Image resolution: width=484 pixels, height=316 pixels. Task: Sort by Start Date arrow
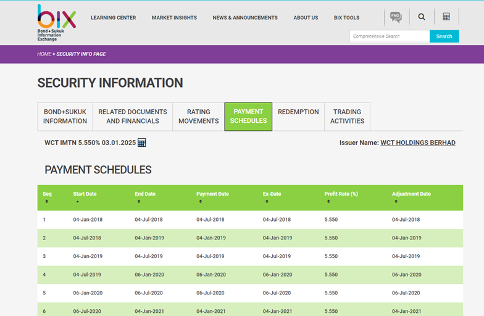coord(78,201)
